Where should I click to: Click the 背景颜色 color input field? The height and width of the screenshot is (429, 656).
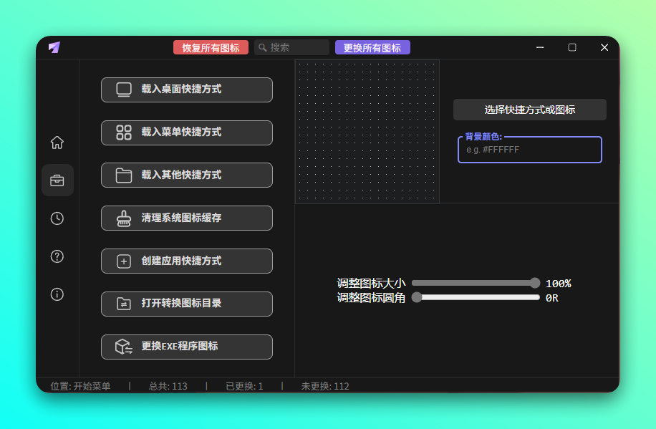529,150
